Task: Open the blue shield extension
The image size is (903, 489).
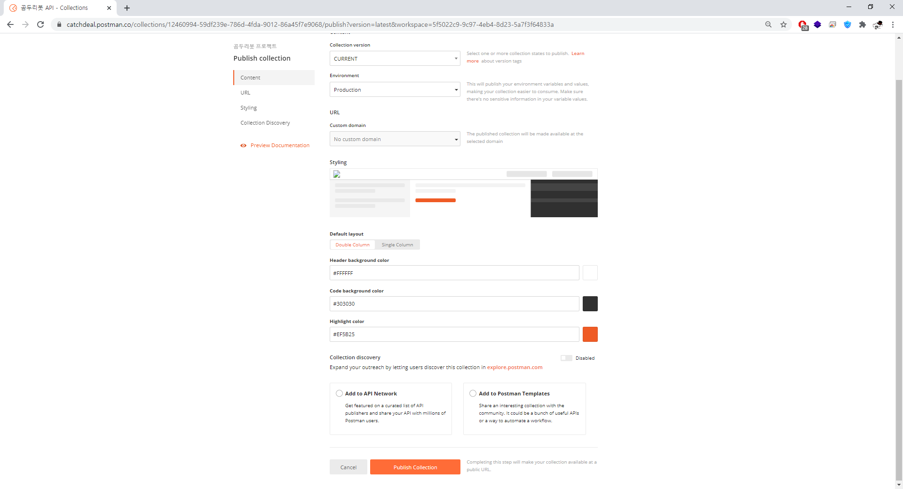Action: click(x=848, y=24)
